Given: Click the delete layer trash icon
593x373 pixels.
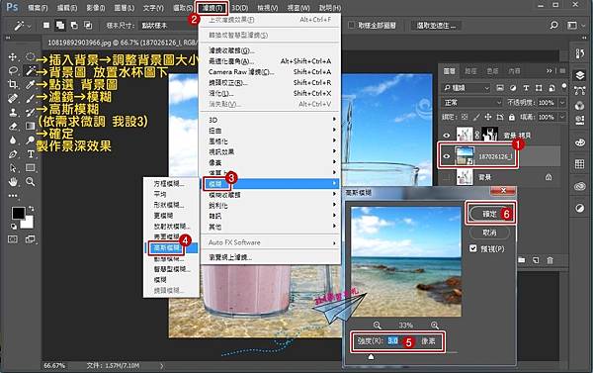Looking at the screenshot, I should (550, 260).
